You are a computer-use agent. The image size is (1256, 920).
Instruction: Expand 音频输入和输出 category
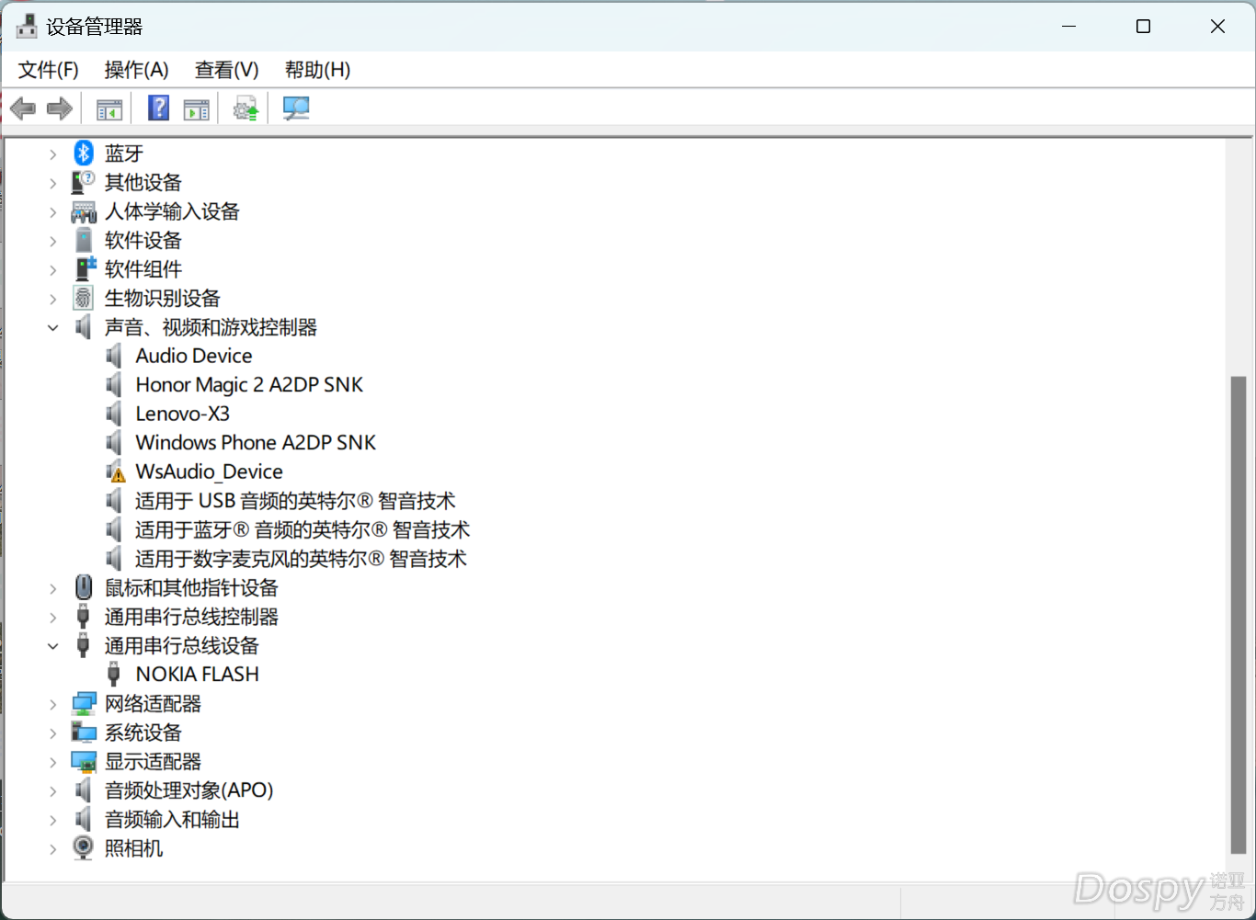tap(53, 820)
